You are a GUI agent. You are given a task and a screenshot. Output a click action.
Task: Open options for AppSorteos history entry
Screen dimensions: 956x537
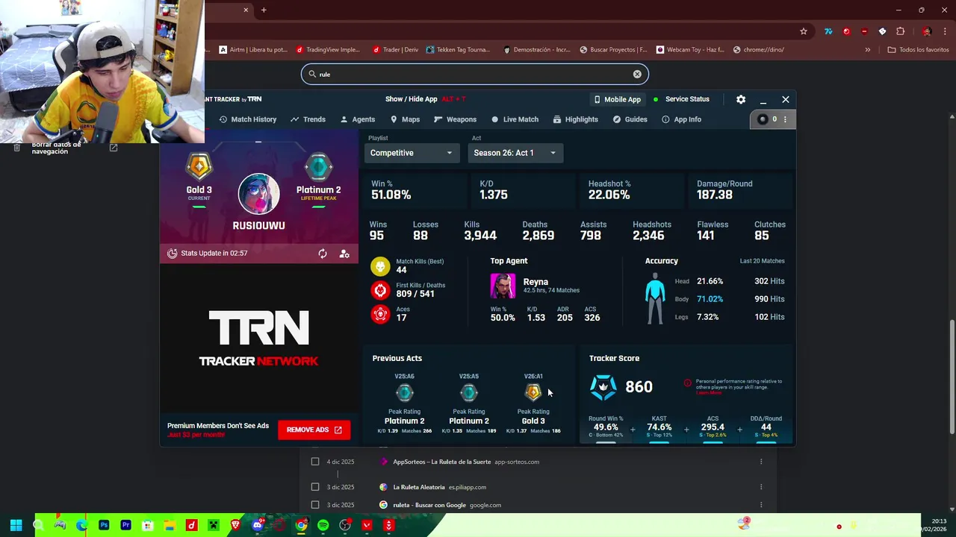click(761, 462)
